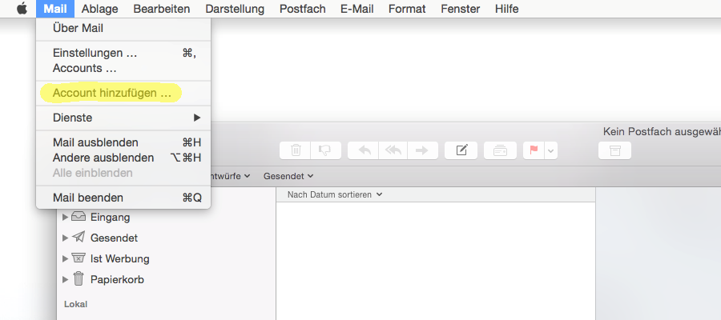Open the Gesendet favorites bar dropdown

[288, 176]
